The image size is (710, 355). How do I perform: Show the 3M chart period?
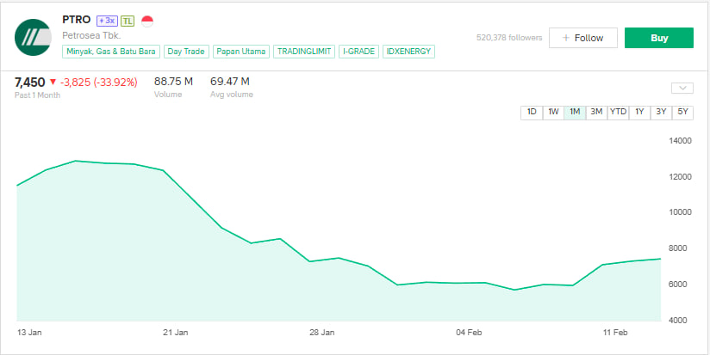595,112
